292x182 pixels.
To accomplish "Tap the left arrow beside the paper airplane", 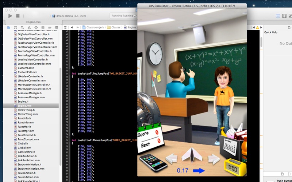I will 172,159.
